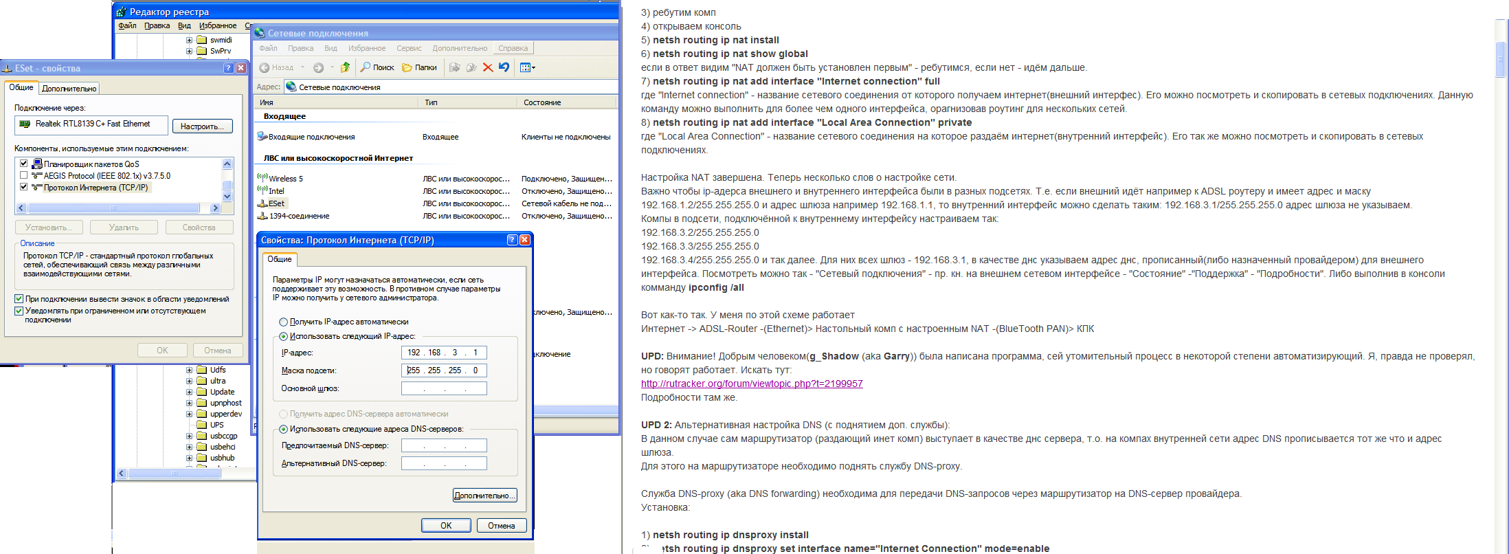Click the components list horizontal scrollbar
The image size is (1509, 554).
113,208
